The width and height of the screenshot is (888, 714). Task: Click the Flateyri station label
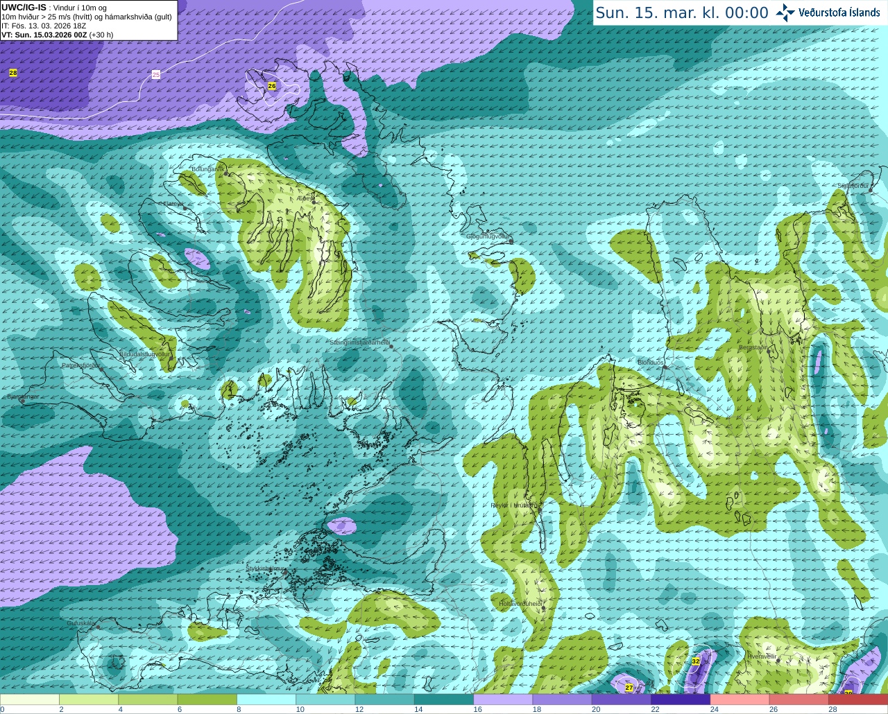(173, 204)
